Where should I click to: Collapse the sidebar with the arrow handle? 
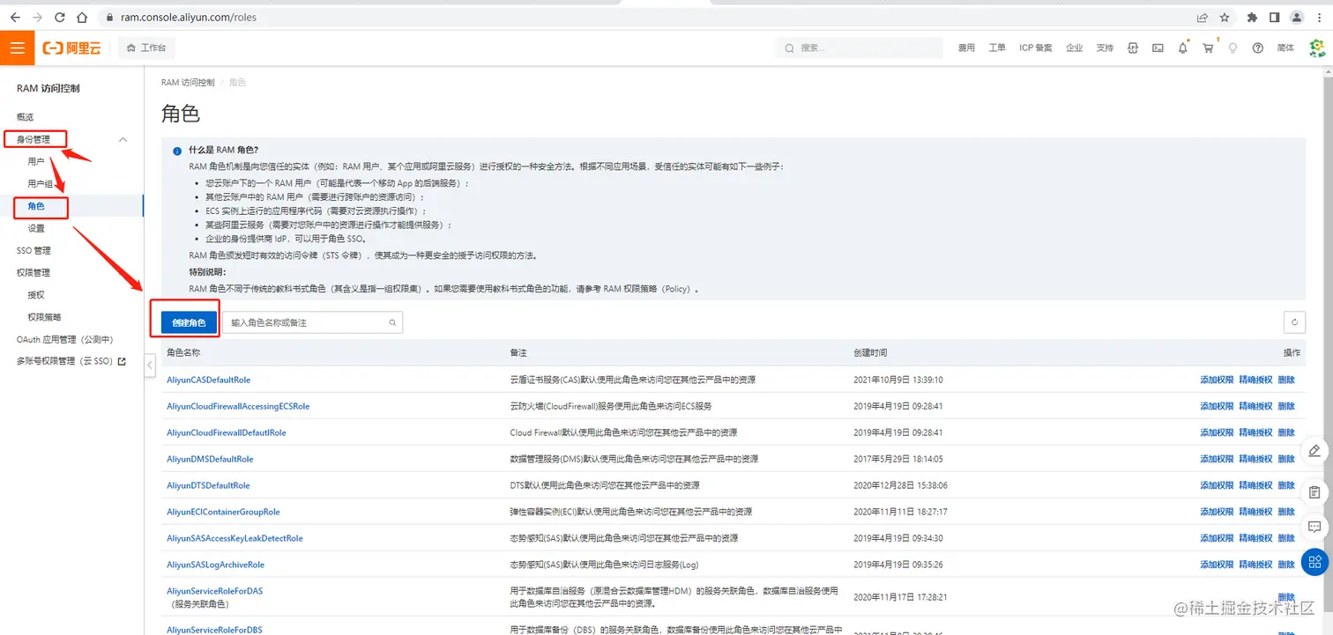click(150, 365)
